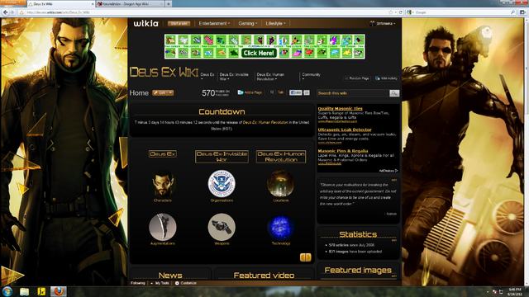Open the Characters category portrait icon
This screenshot has width=529, height=297.
pos(163,184)
